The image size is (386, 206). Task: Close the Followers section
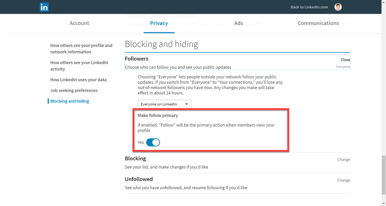[x=345, y=60]
